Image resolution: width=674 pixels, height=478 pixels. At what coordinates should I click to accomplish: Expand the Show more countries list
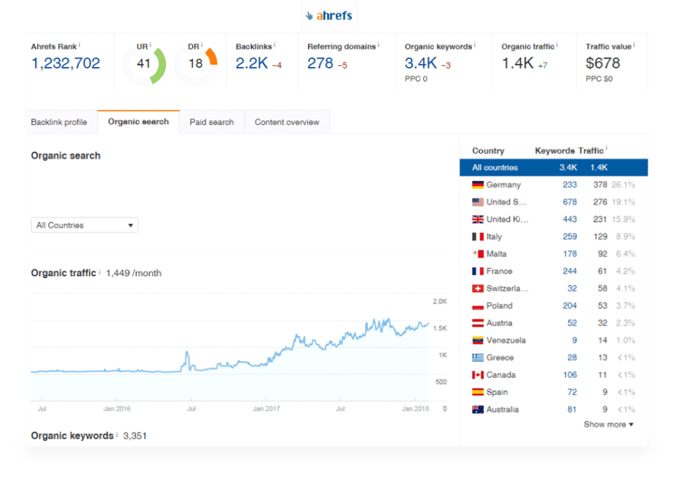[x=608, y=424]
